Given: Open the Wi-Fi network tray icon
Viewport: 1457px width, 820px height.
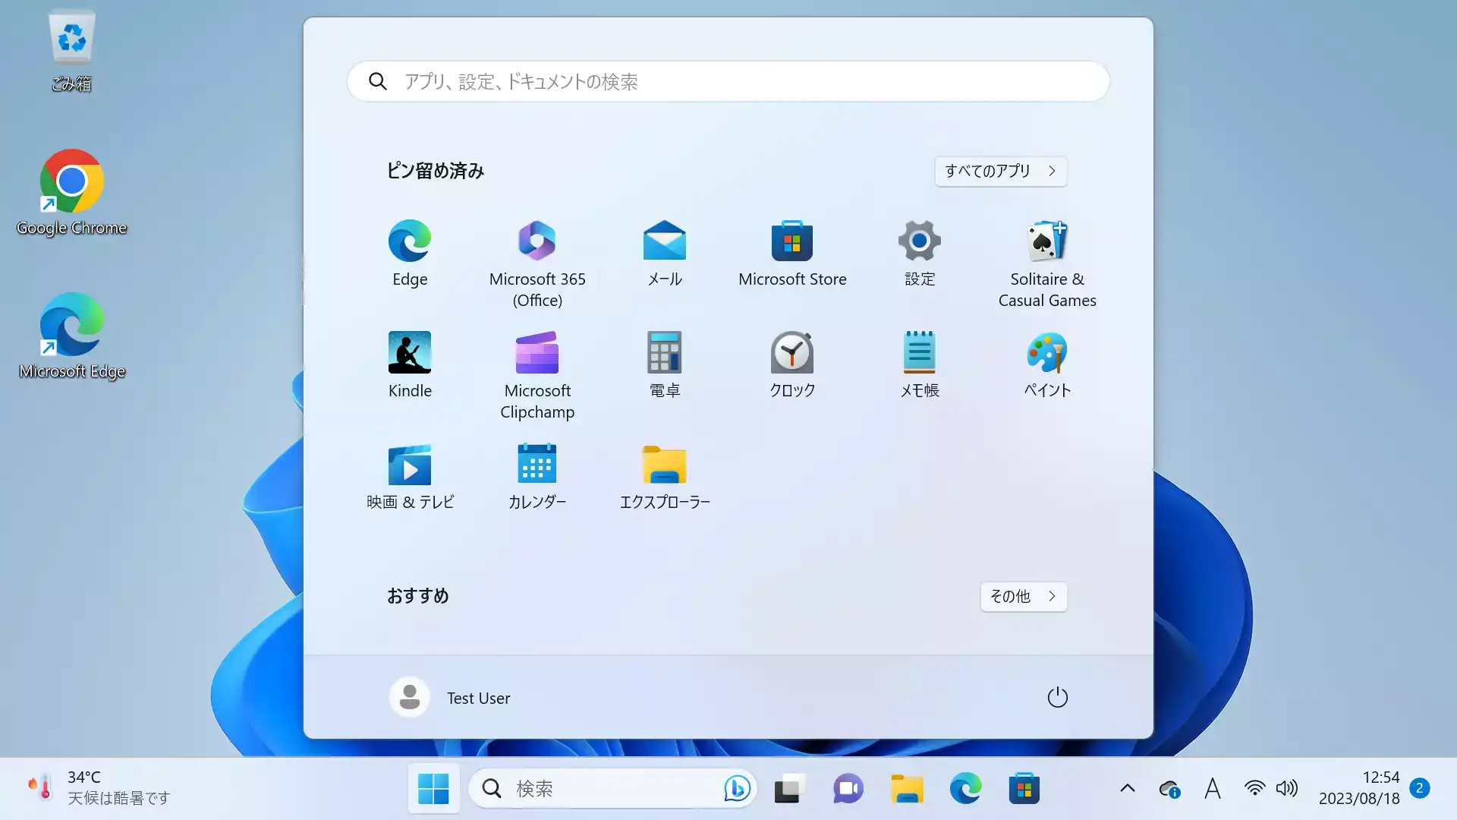Looking at the screenshot, I should point(1254,788).
